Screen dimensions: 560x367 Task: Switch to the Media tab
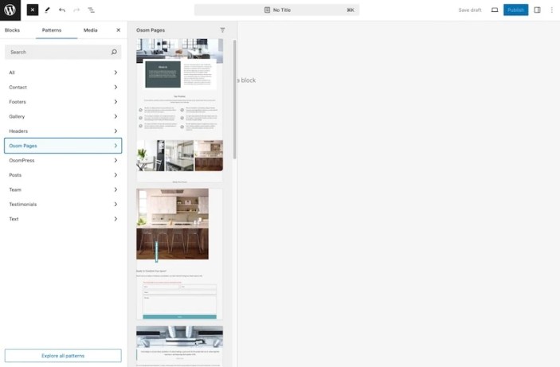[91, 30]
